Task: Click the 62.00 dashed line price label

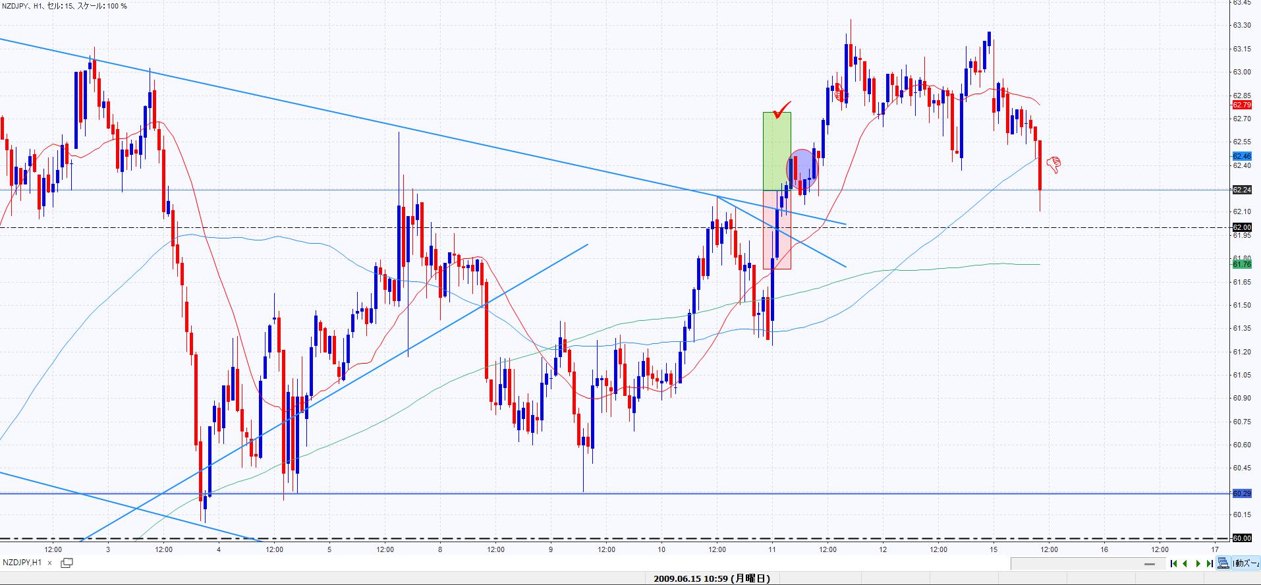Action: pyautogui.click(x=1241, y=227)
